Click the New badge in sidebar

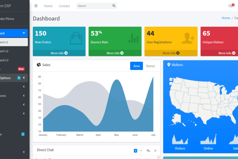[21, 69]
